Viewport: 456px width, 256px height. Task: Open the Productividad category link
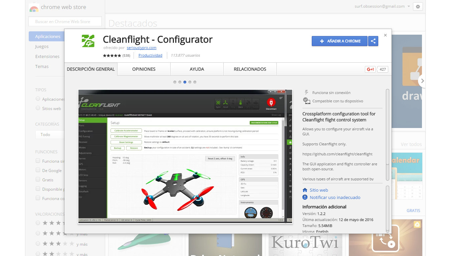pos(150,55)
